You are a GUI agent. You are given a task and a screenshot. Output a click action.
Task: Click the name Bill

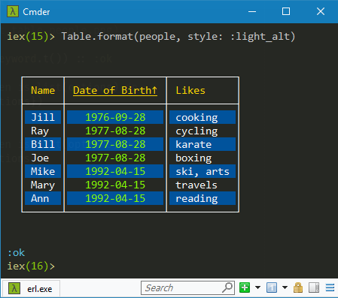pyautogui.click(x=43, y=144)
